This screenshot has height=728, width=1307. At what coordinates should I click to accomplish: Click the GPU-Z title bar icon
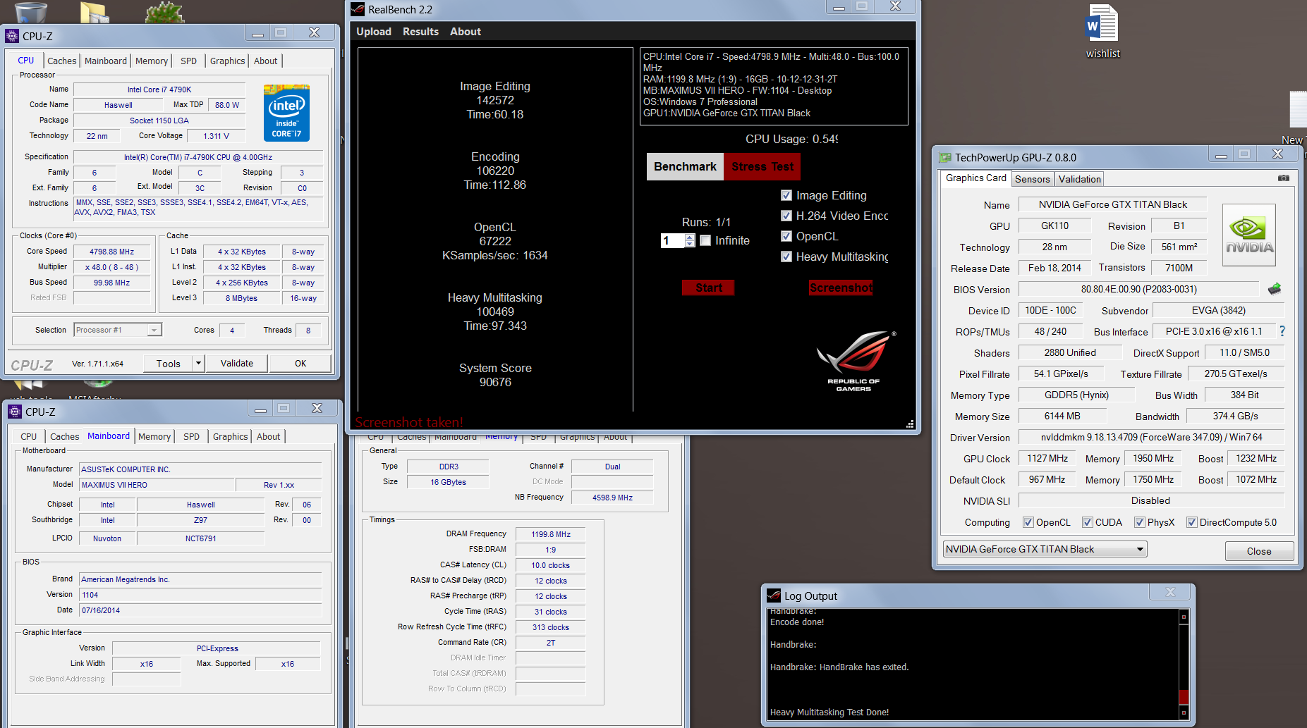coord(944,157)
